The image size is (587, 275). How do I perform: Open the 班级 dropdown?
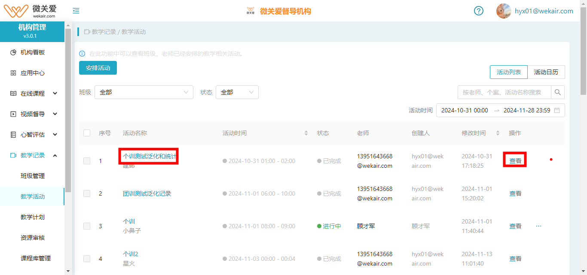[x=144, y=92]
